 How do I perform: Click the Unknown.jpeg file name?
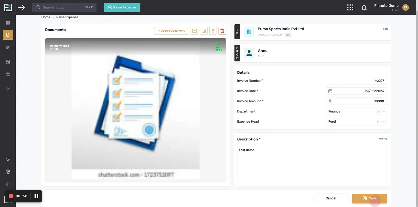pyautogui.click(x=60, y=46)
